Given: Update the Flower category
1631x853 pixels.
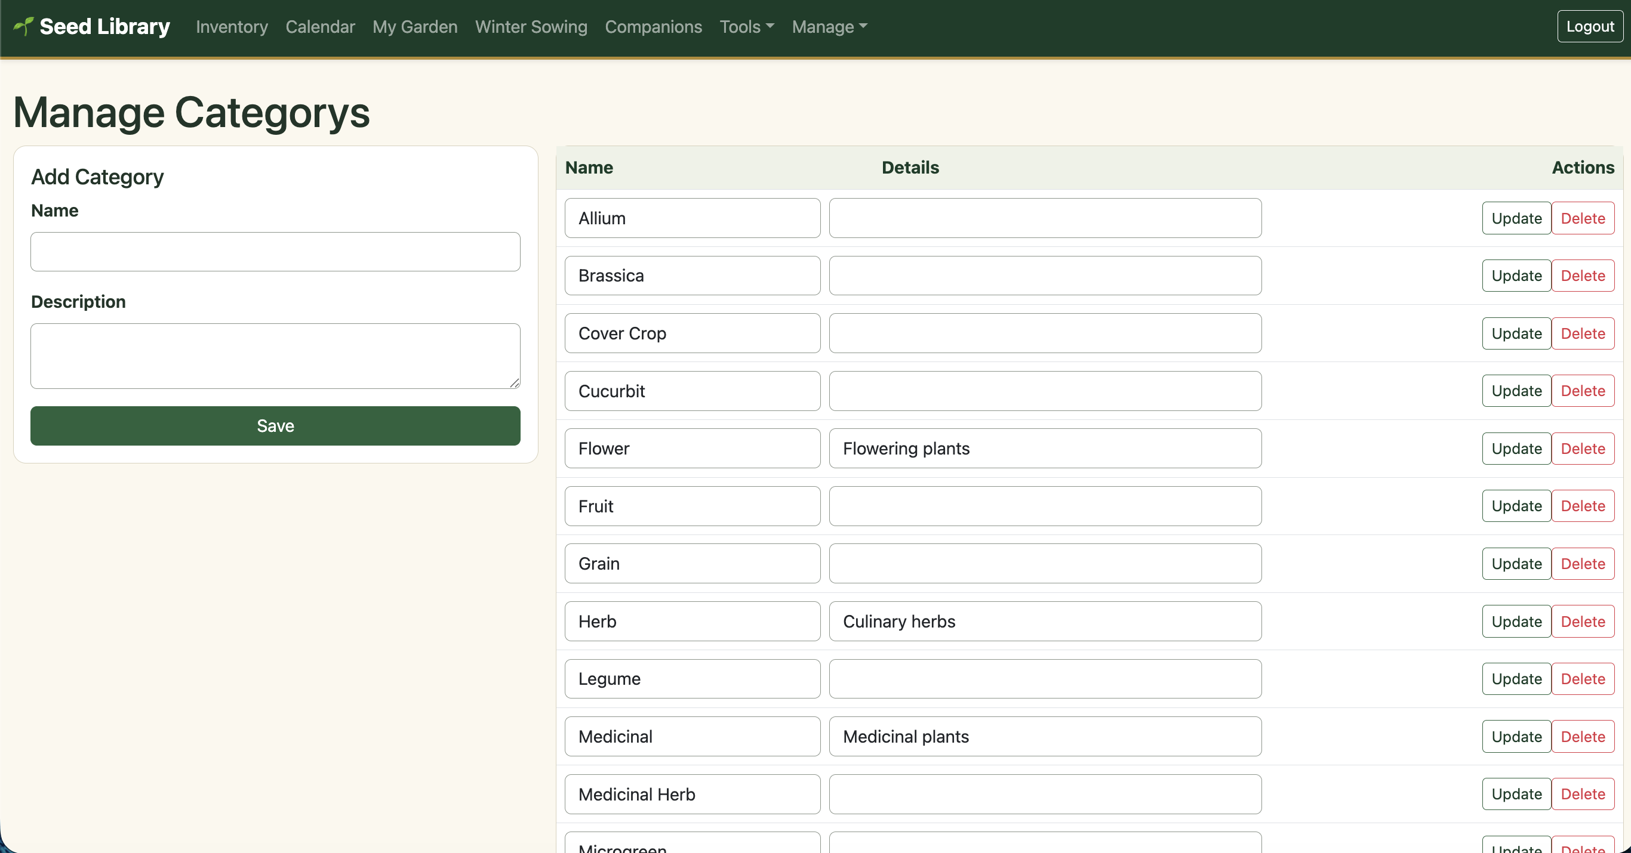Looking at the screenshot, I should click(x=1516, y=449).
